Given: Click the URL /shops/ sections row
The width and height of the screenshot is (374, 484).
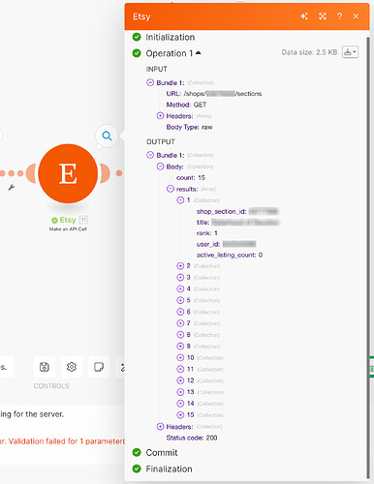Looking at the screenshot, I should 214,94.
